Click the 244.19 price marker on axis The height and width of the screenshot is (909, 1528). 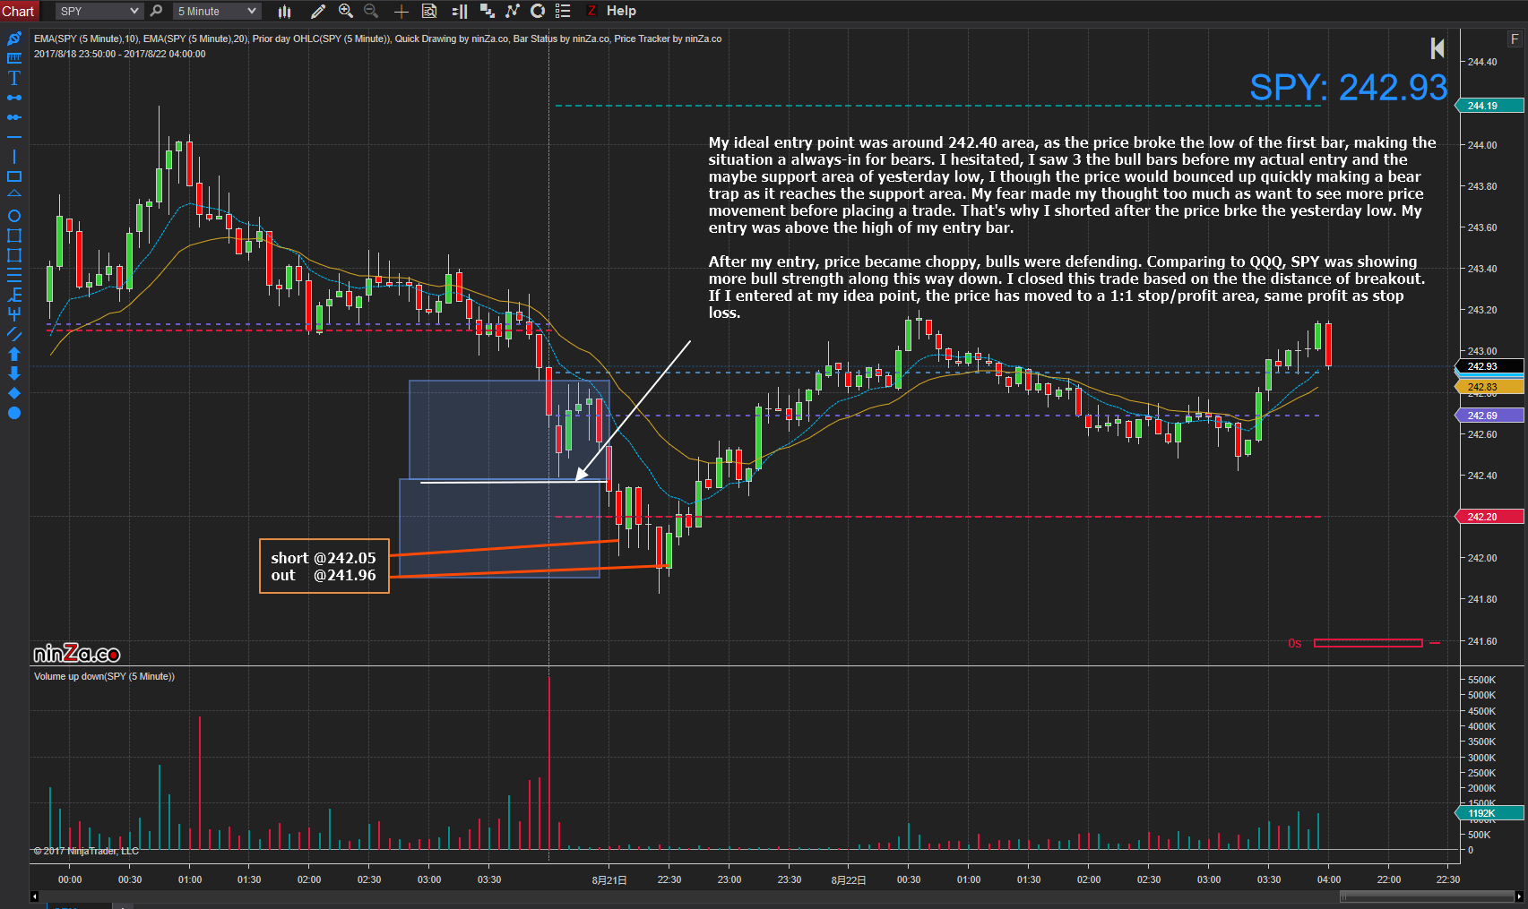[1489, 106]
